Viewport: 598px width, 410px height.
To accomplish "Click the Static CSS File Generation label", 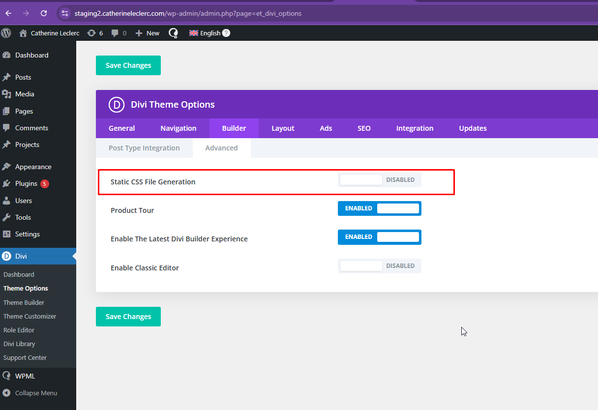I will pos(153,182).
